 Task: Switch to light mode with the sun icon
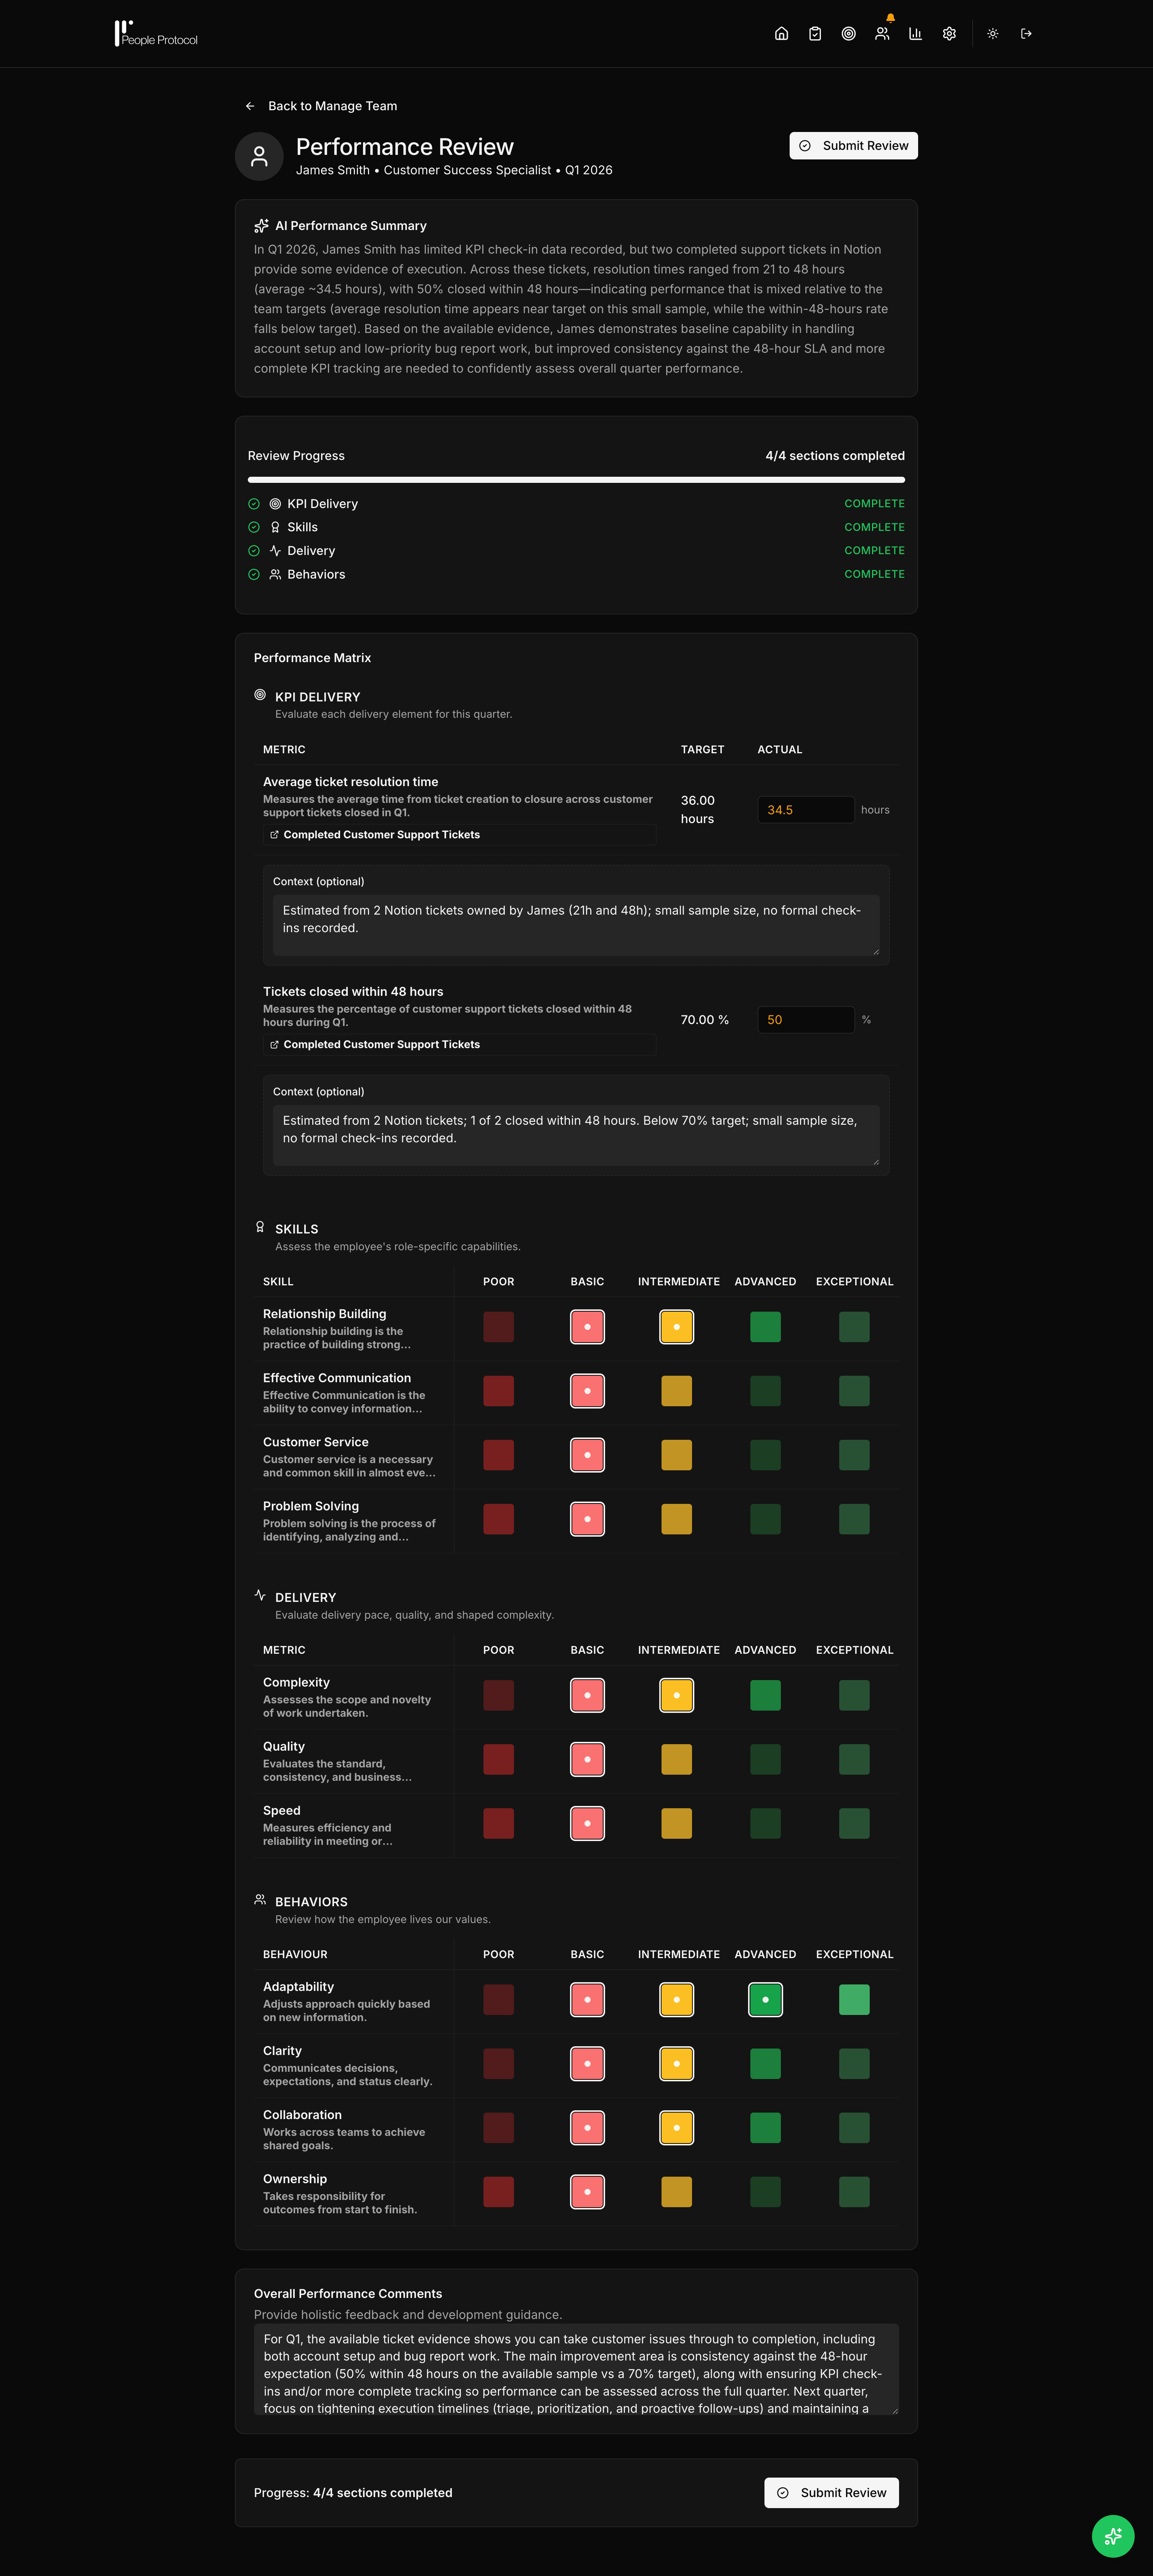tap(992, 33)
